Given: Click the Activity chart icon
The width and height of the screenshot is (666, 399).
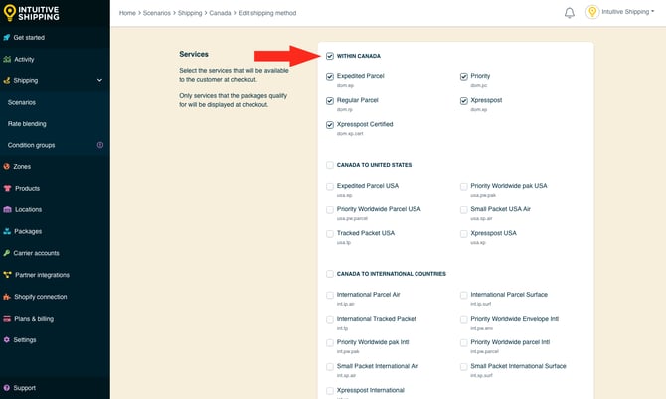Looking at the screenshot, I should 7,59.
